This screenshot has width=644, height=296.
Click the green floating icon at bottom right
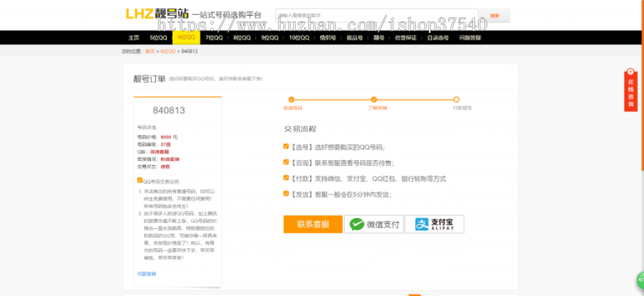coord(638,280)
